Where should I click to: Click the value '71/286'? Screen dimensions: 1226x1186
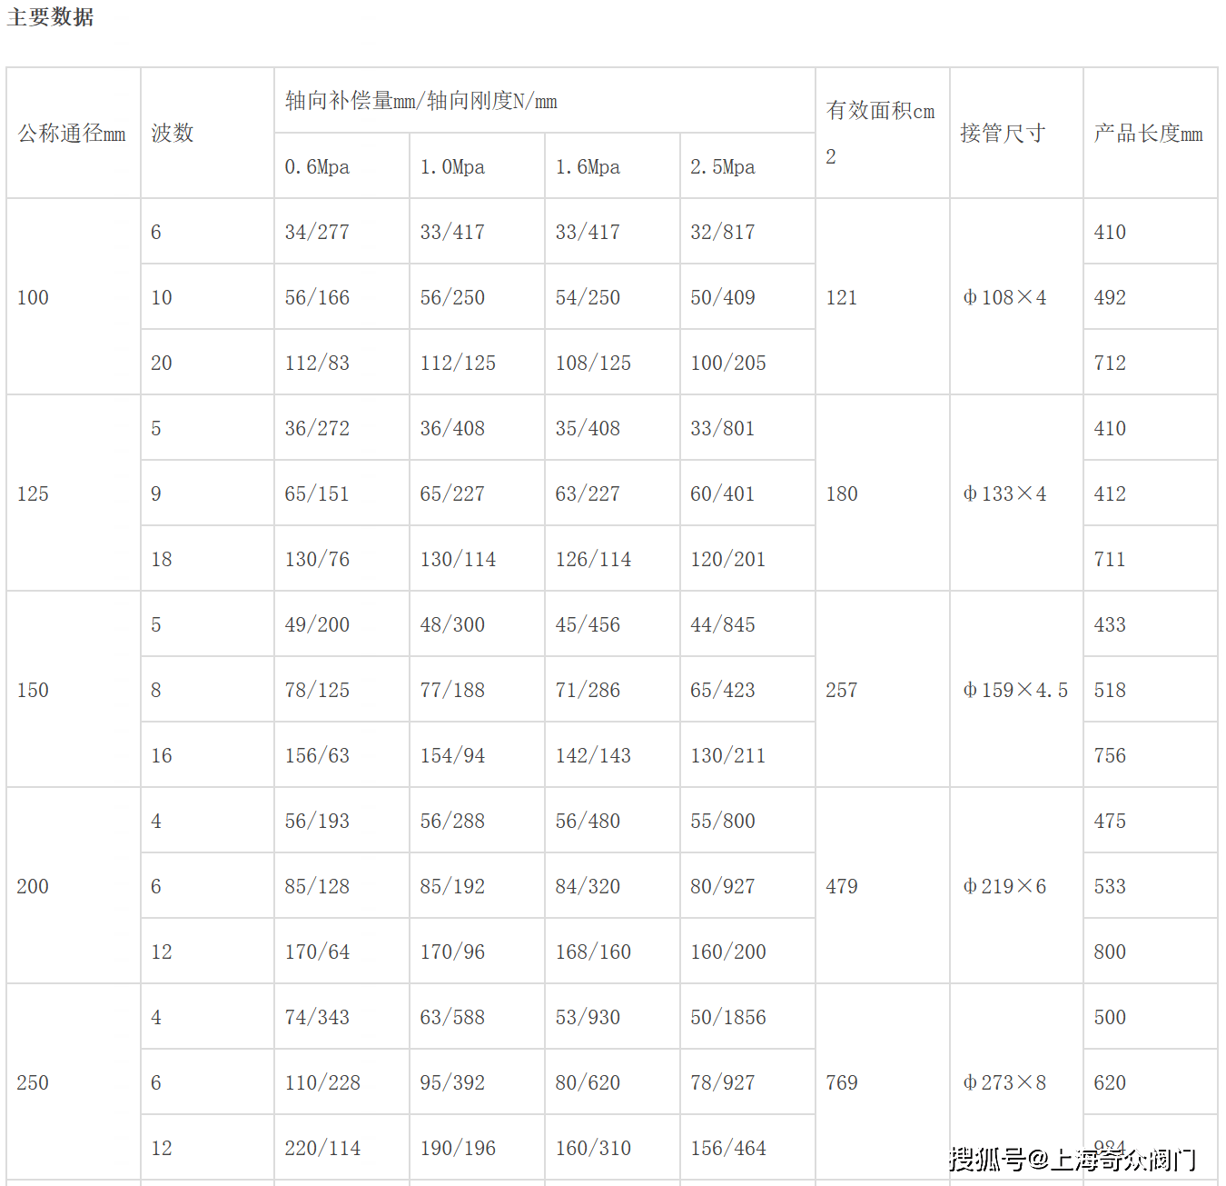pos(588,691)
